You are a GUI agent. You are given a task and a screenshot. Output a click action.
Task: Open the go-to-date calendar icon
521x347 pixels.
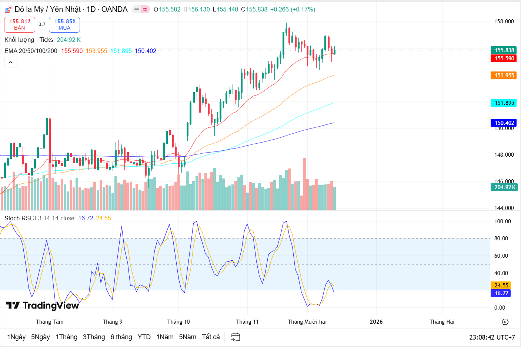(x=236, y=337)
